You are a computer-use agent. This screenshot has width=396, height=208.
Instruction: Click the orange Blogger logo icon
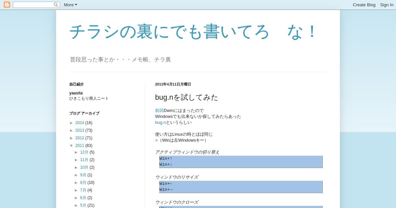(x=7, y=5)
